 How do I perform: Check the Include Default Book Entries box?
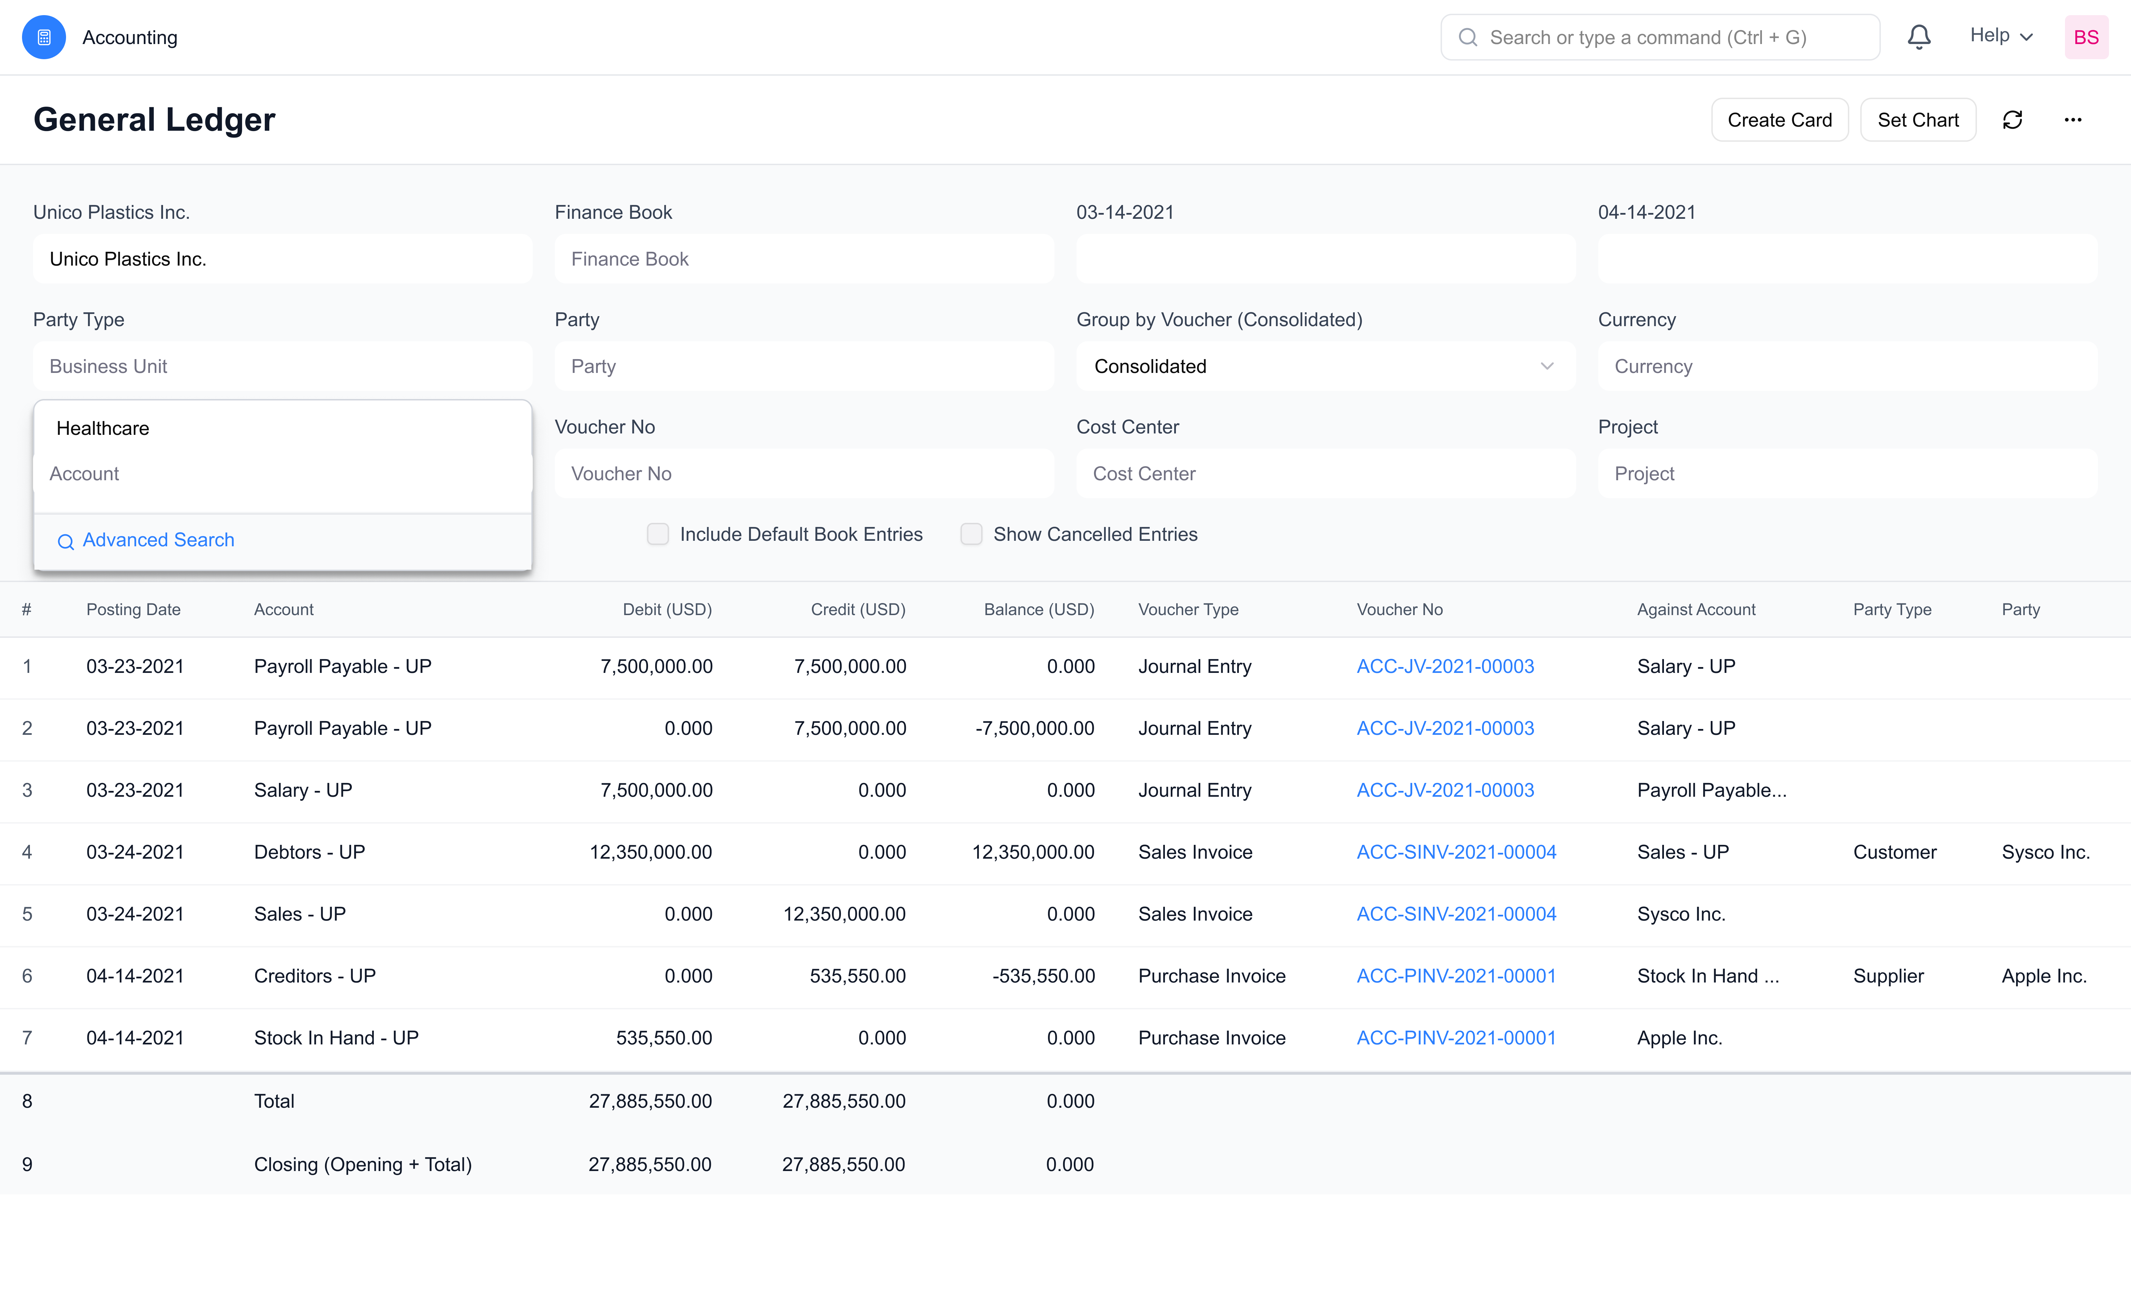coord(658,534)
